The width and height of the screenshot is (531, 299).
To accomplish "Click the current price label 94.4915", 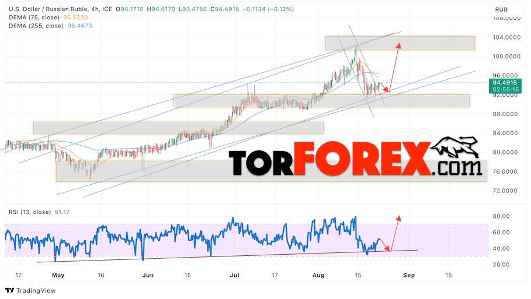I will (505, 83).
